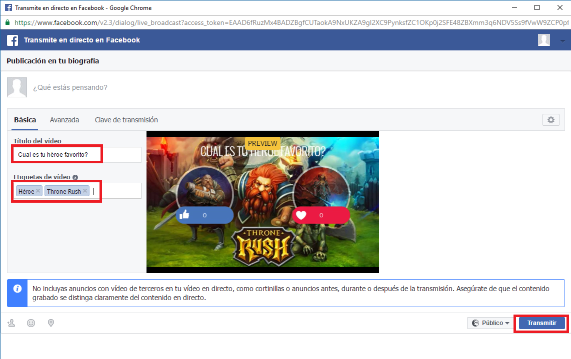Click the "Publicación en tu biografía" heading
Image resolution: width=571 pixels, height=359 pixels.
(x=53, y=61)
